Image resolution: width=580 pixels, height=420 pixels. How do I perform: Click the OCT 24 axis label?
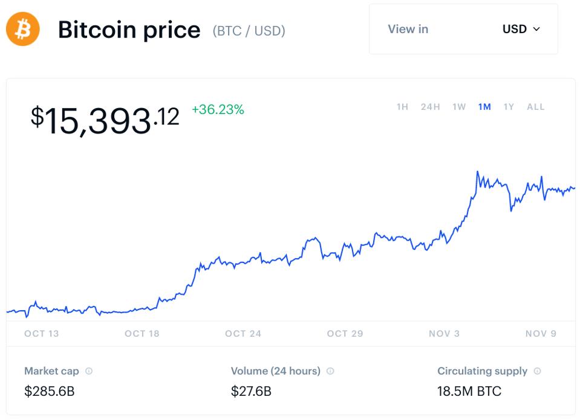point(243,333)
